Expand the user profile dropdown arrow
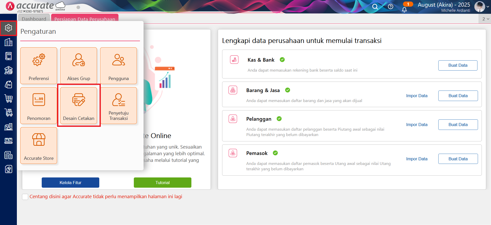 coord(488,7)
